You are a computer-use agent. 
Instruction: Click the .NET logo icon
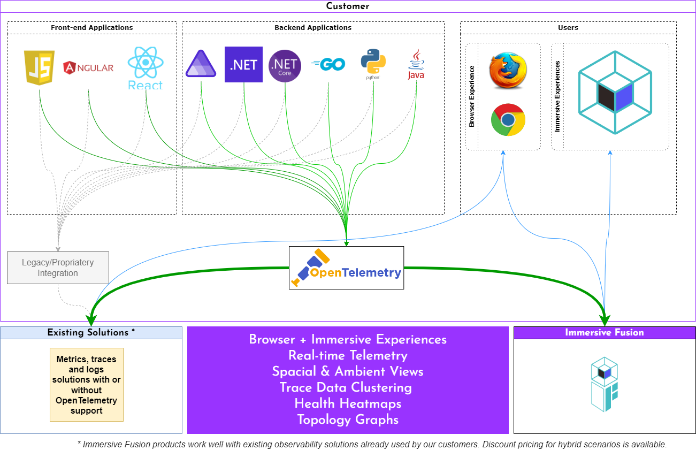[x=243, y=64]
